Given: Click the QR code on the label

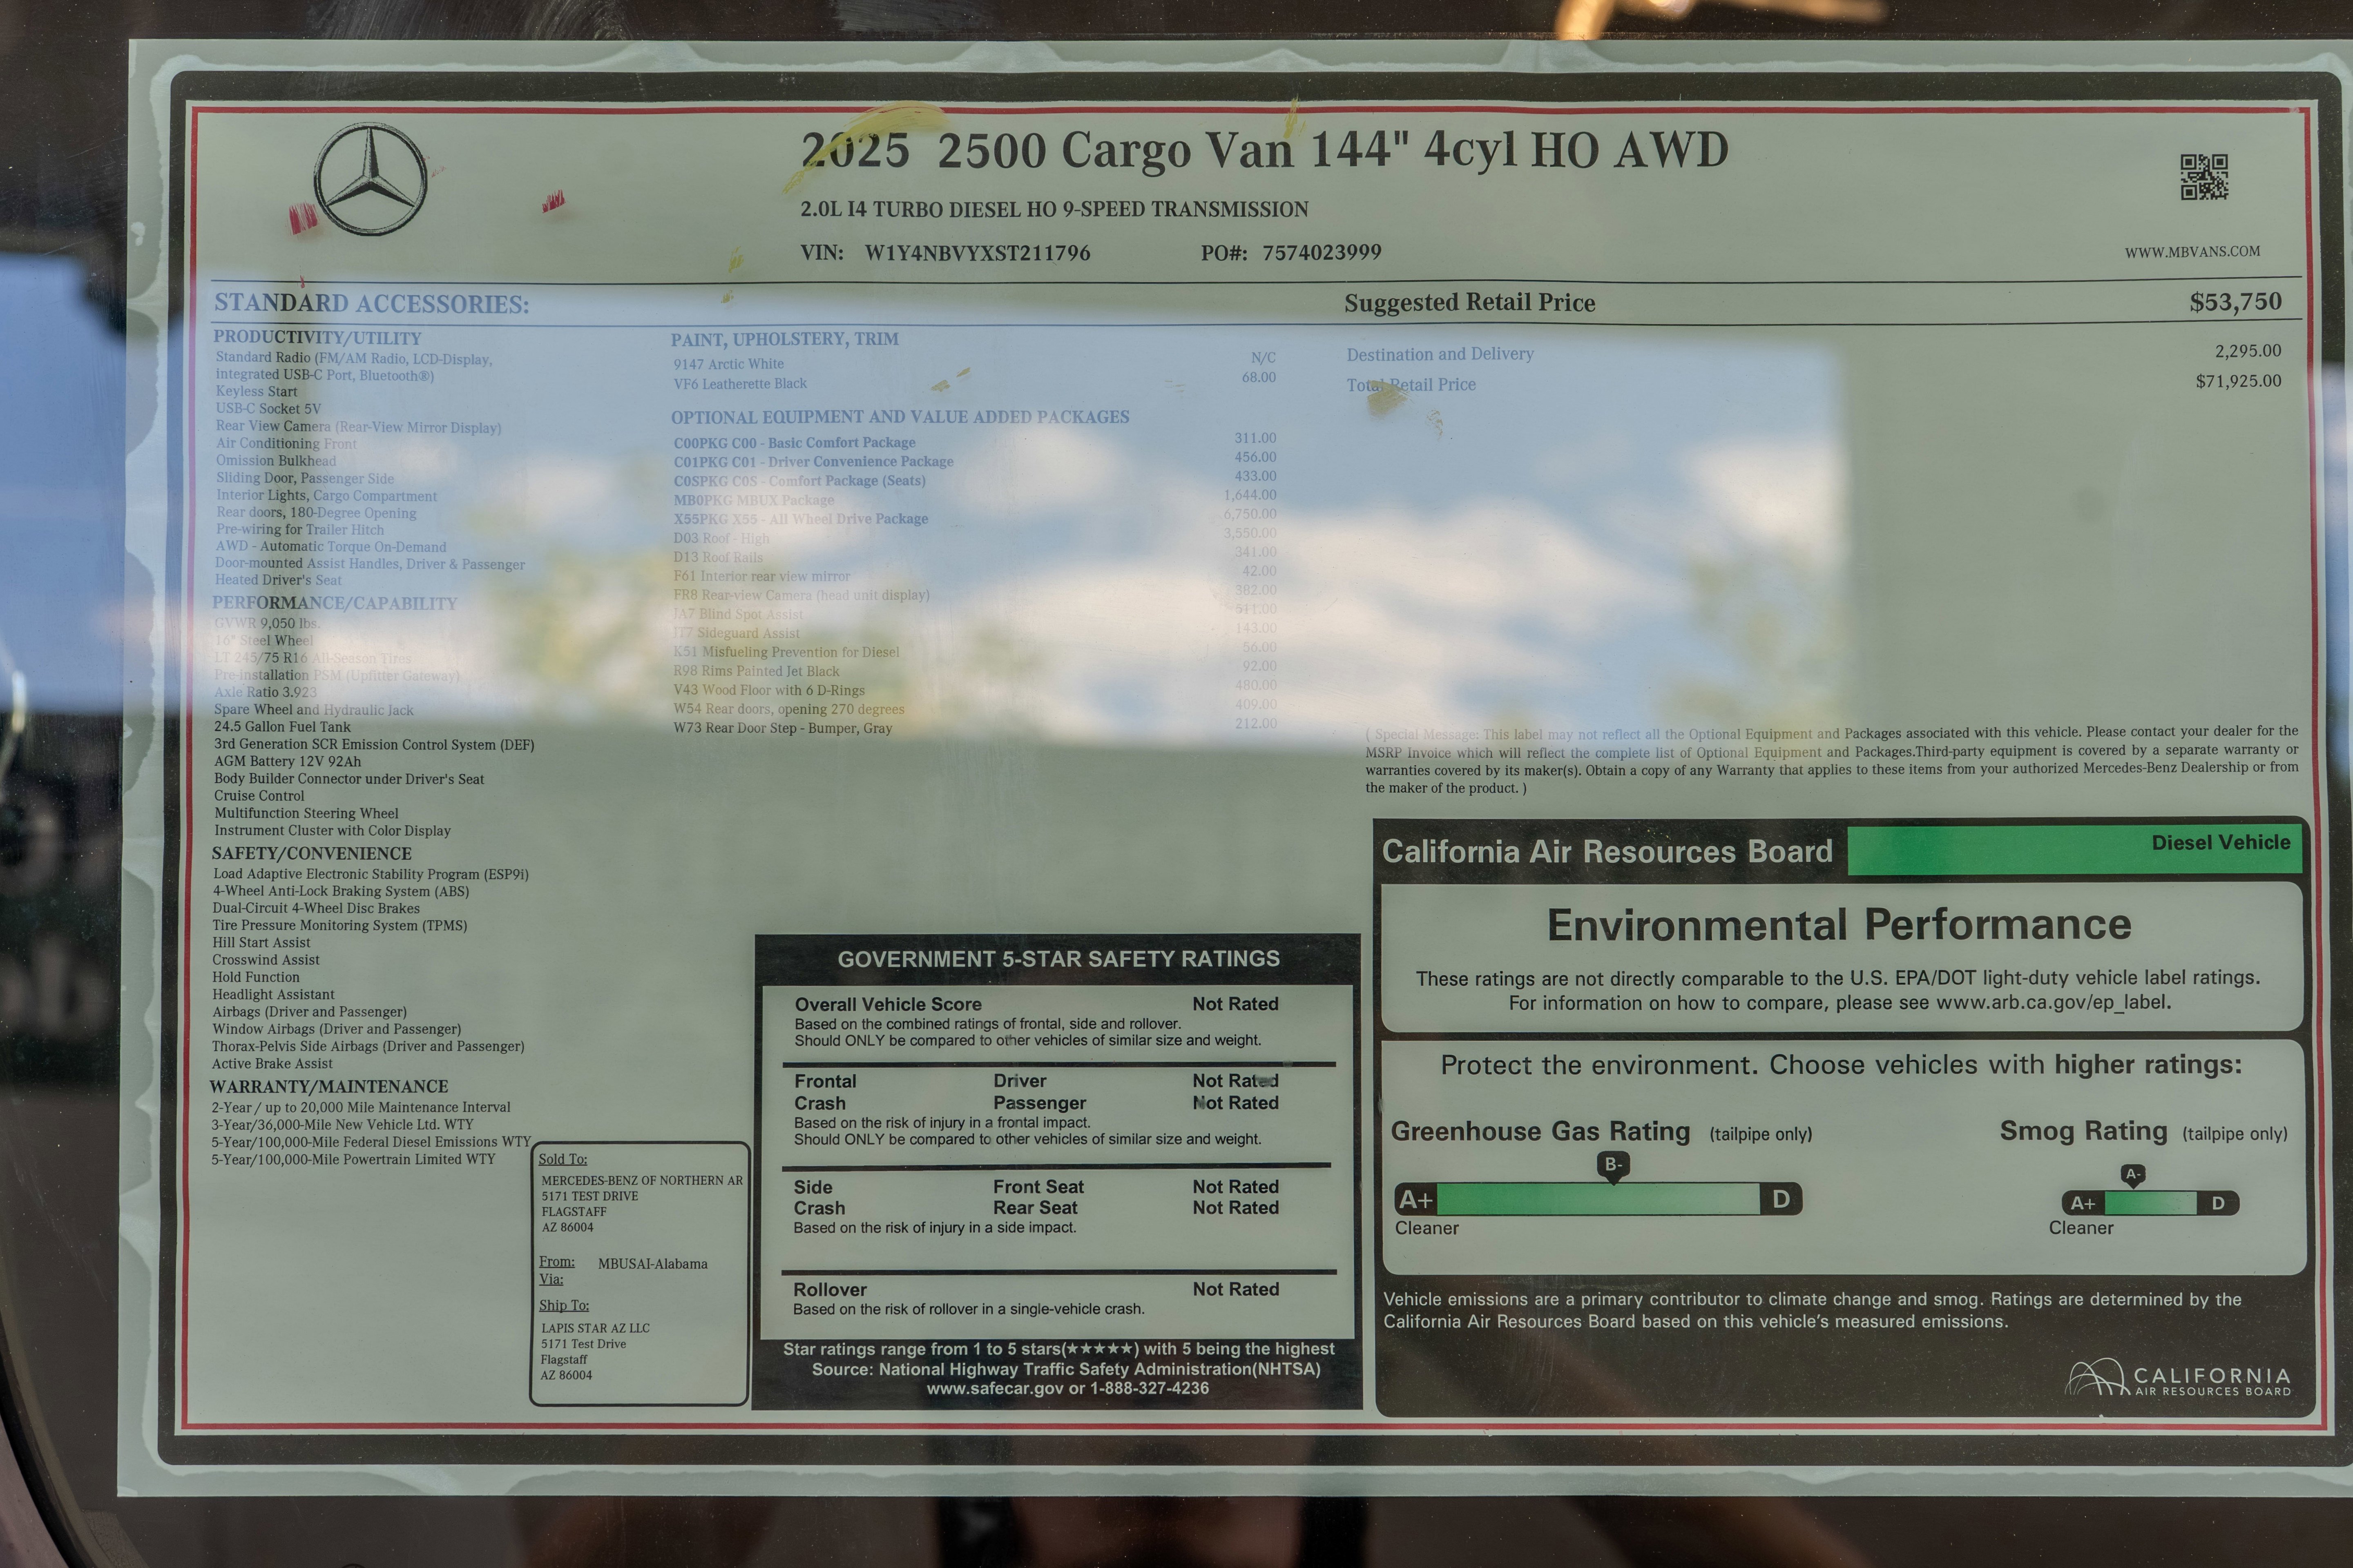Looking at the screenshot, I should point(2204,177).
